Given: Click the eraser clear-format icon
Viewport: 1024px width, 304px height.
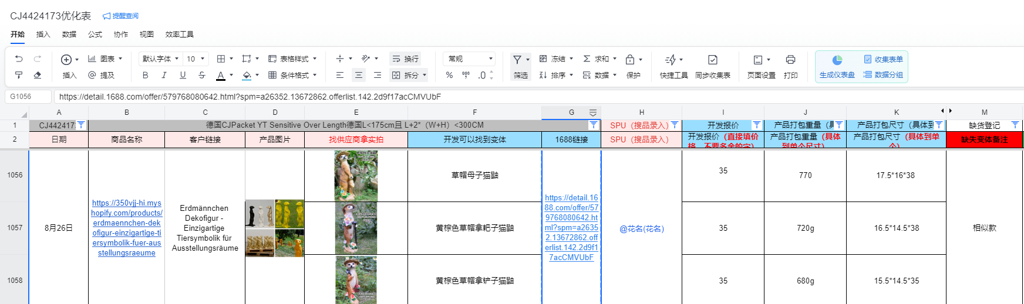Looking at the screenshot, I should tap(38, 75).
